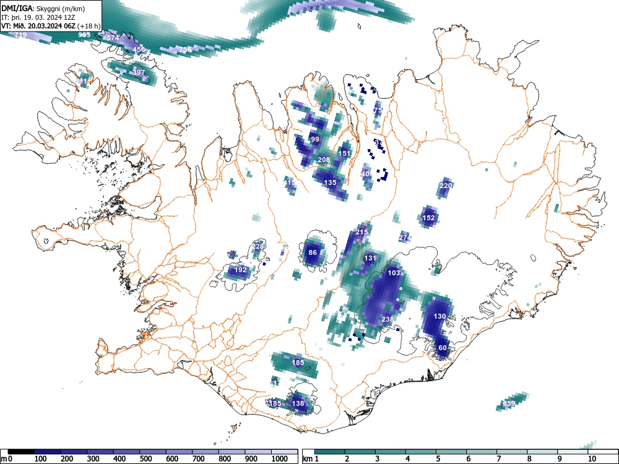Click the lightest swatch between km 9 and 10

[573, 452]
